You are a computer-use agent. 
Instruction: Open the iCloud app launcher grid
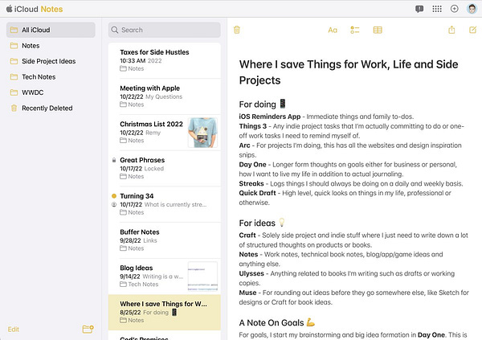[437, 9]
